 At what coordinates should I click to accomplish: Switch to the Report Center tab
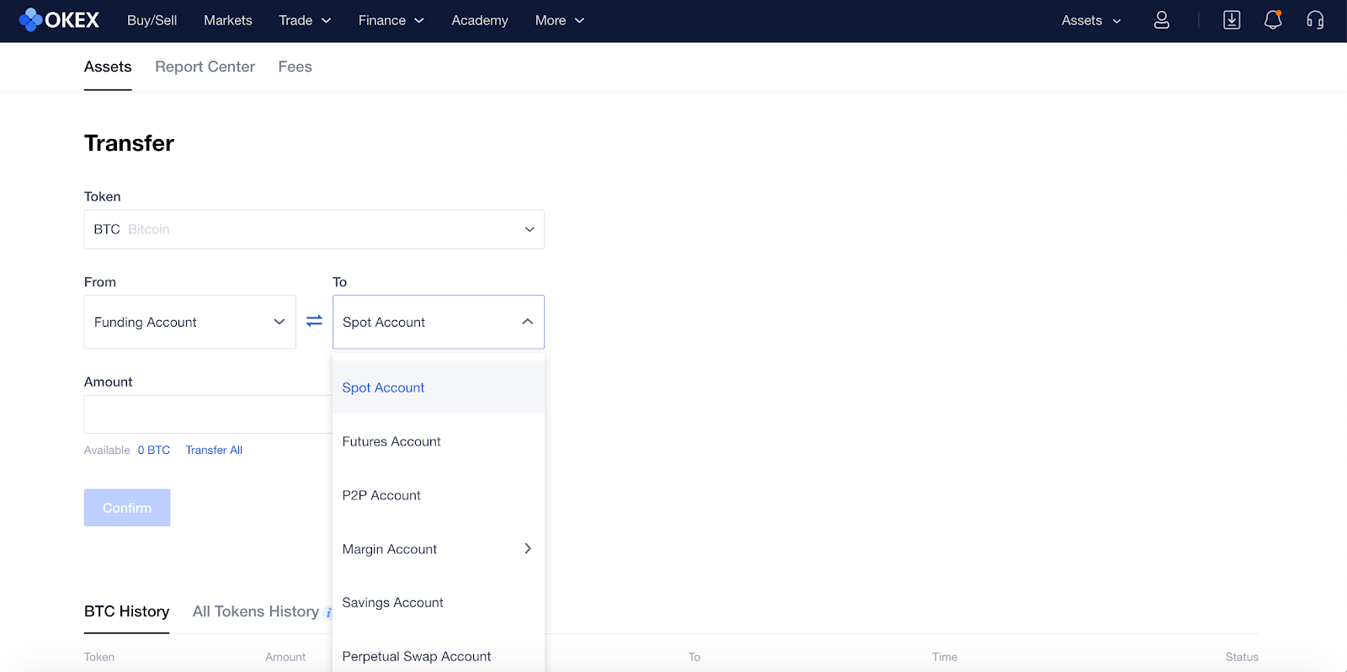205,67
